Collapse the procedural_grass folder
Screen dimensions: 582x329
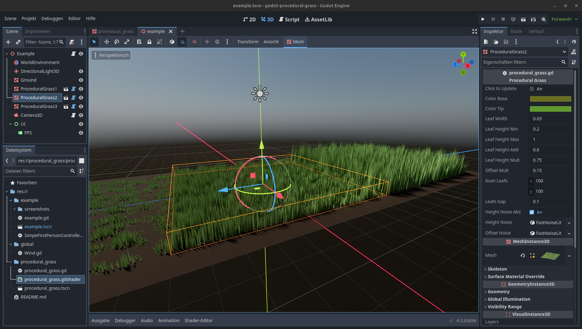coord(11,262)
